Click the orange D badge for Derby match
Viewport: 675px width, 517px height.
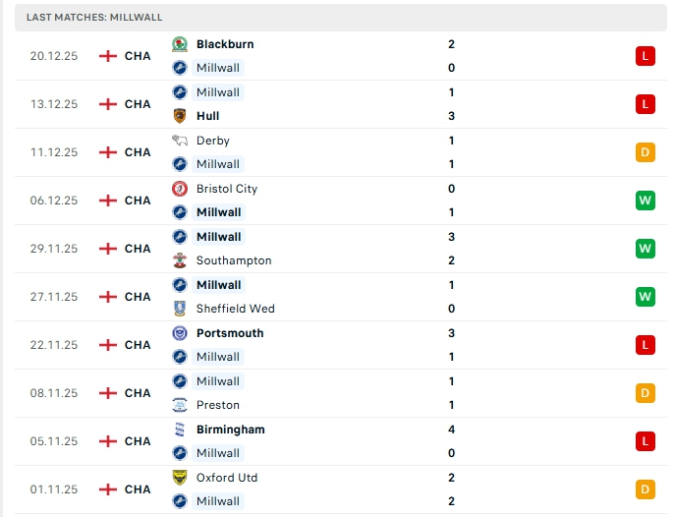coord(645,152)
